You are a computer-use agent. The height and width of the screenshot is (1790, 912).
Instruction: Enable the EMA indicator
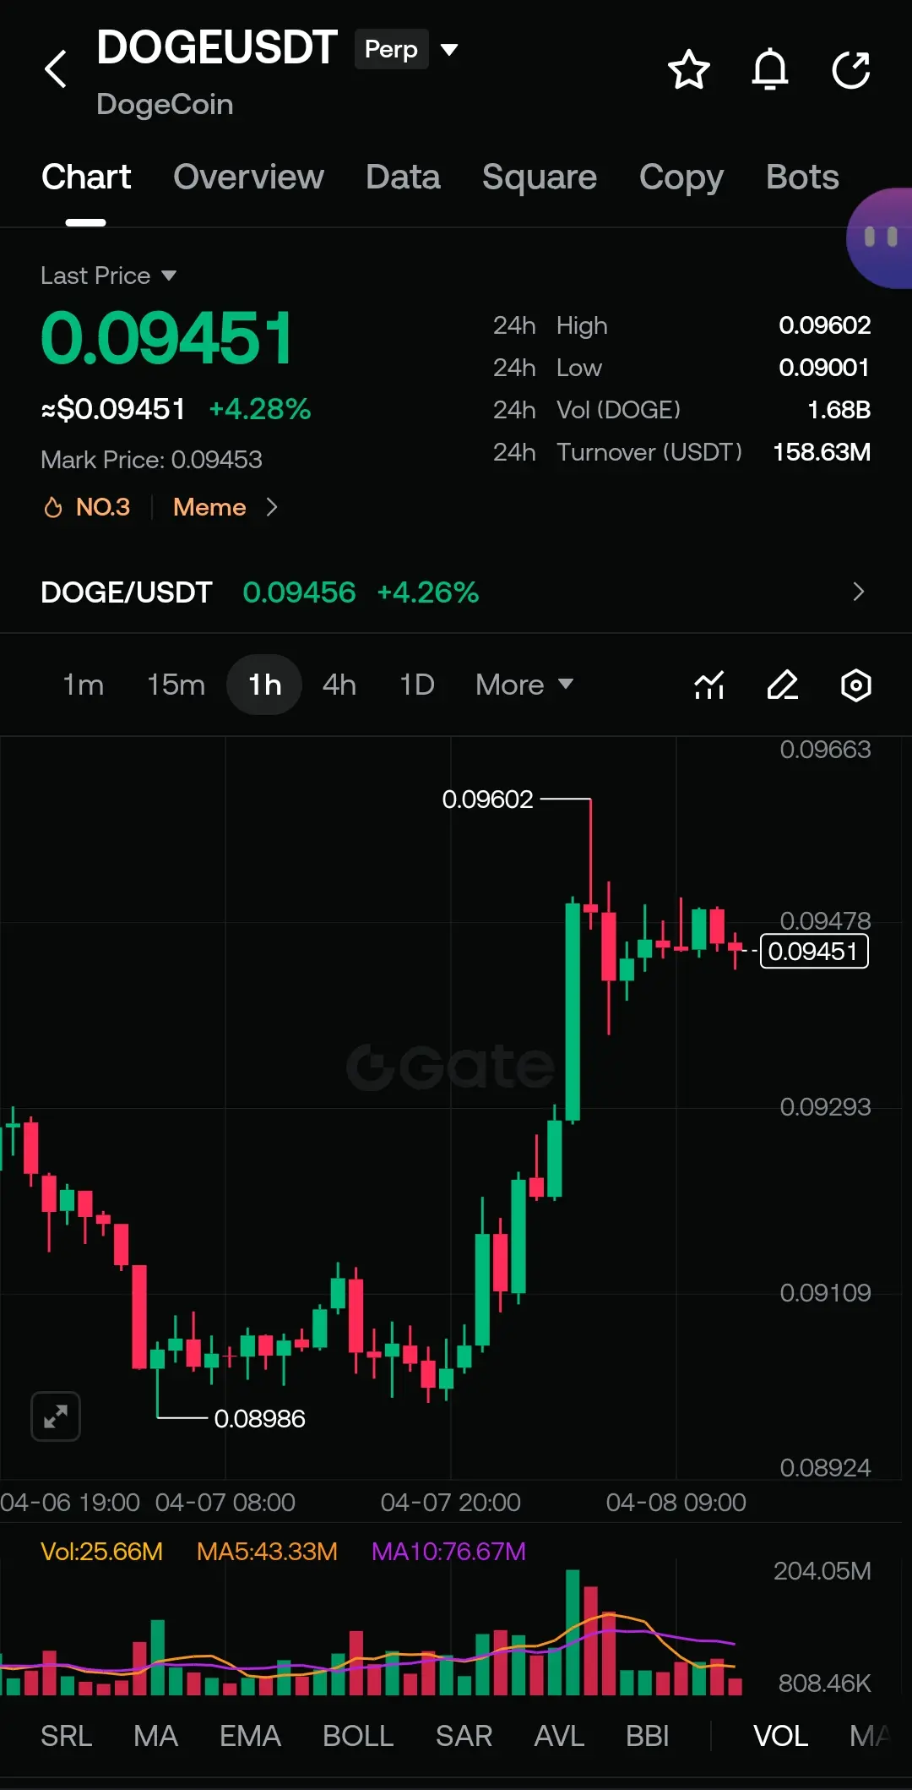250,1736
